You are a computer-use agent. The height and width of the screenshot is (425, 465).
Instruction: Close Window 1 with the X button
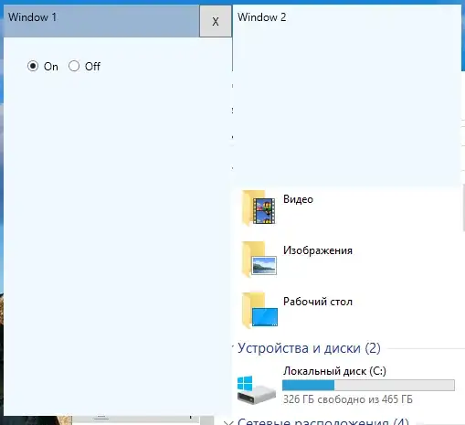tap(216, 21)
